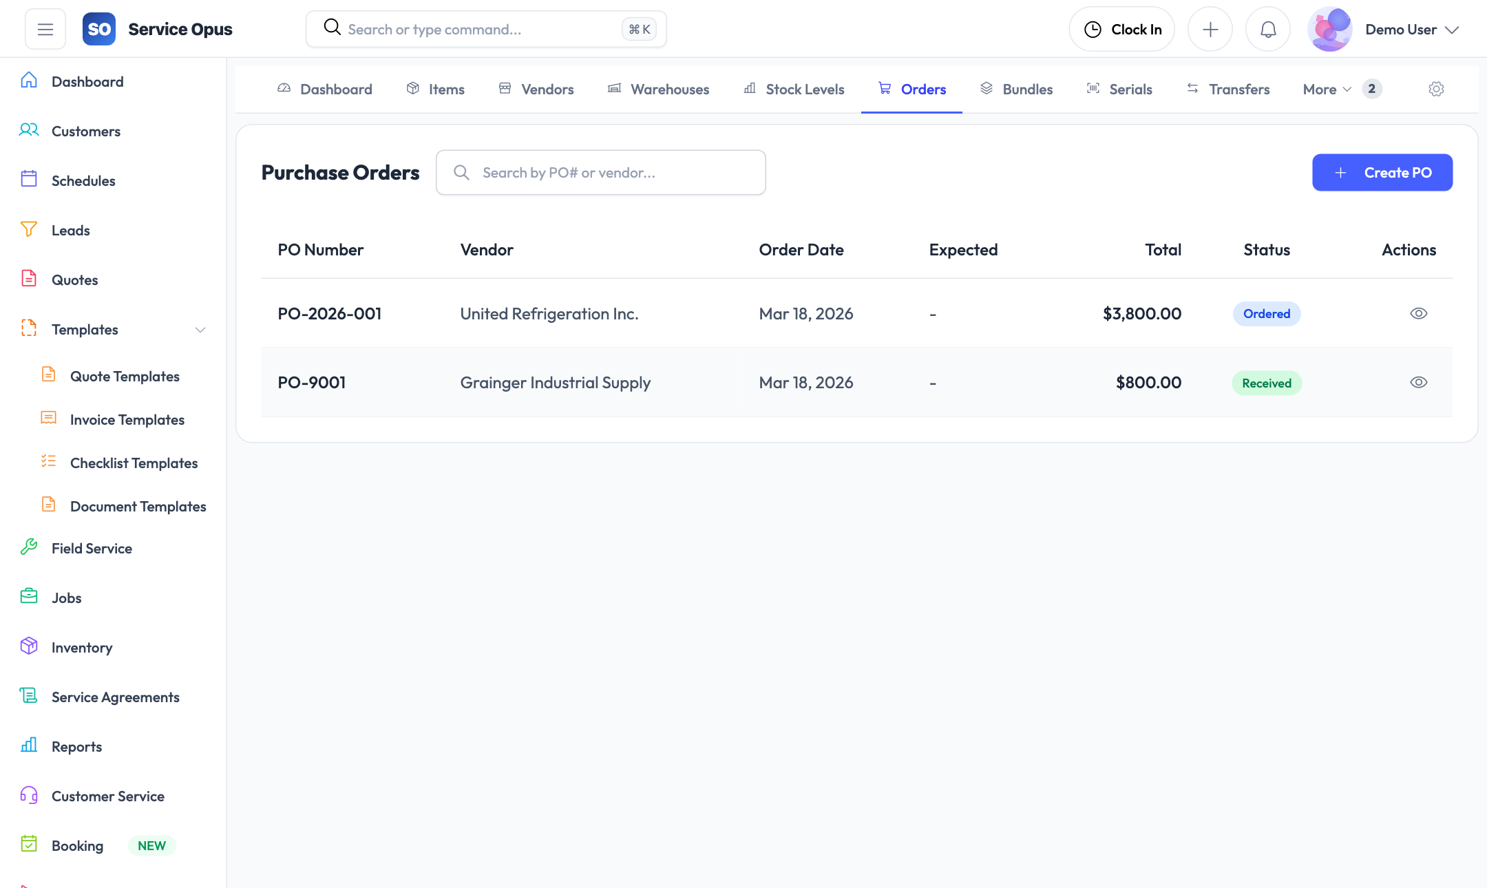Click the Clock In button
The width and height of the screenshot is (1487, 888).
pos(1121,29)
